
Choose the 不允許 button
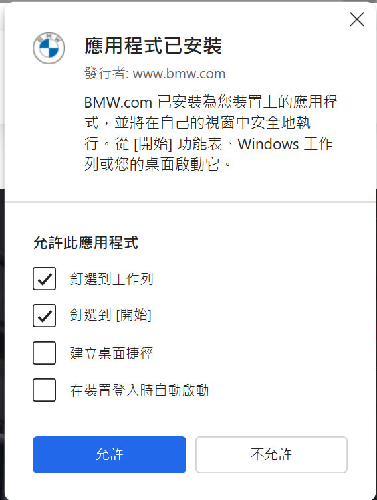(271, 455)
